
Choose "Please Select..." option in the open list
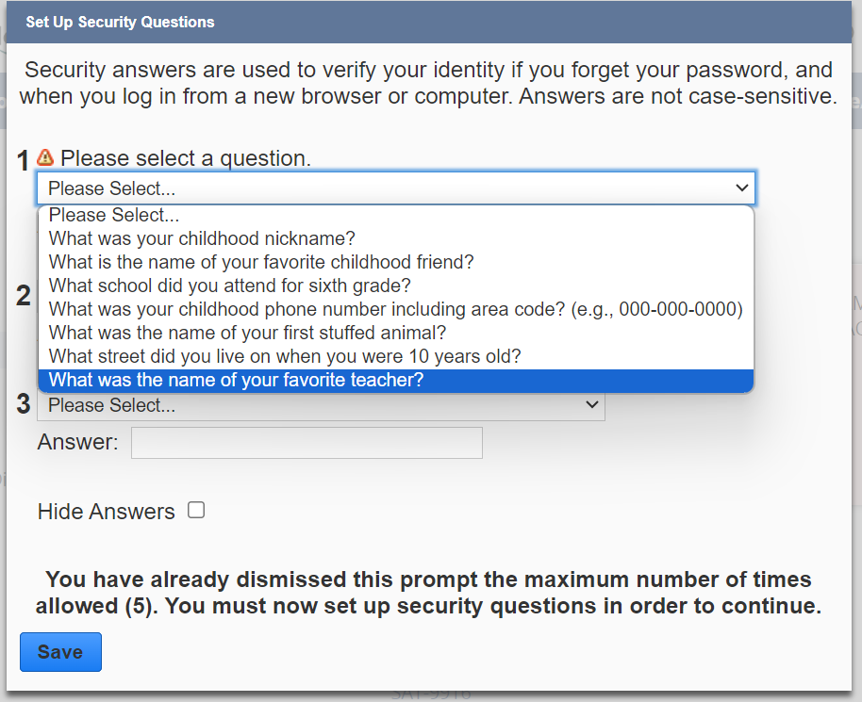[x=114, y=216]
